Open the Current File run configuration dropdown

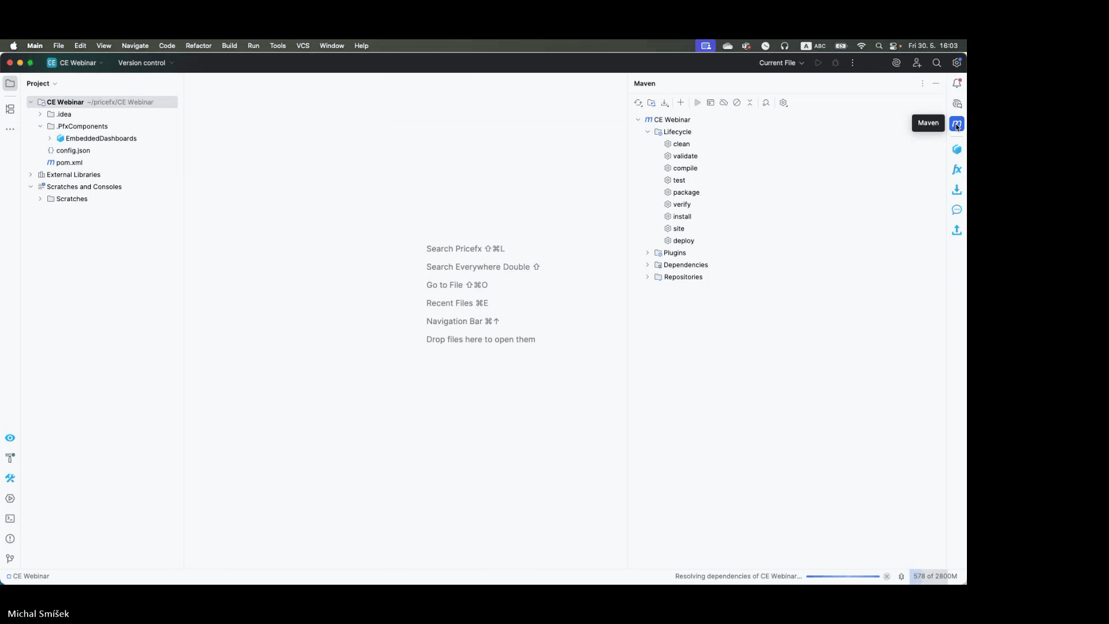pos(781,62)
